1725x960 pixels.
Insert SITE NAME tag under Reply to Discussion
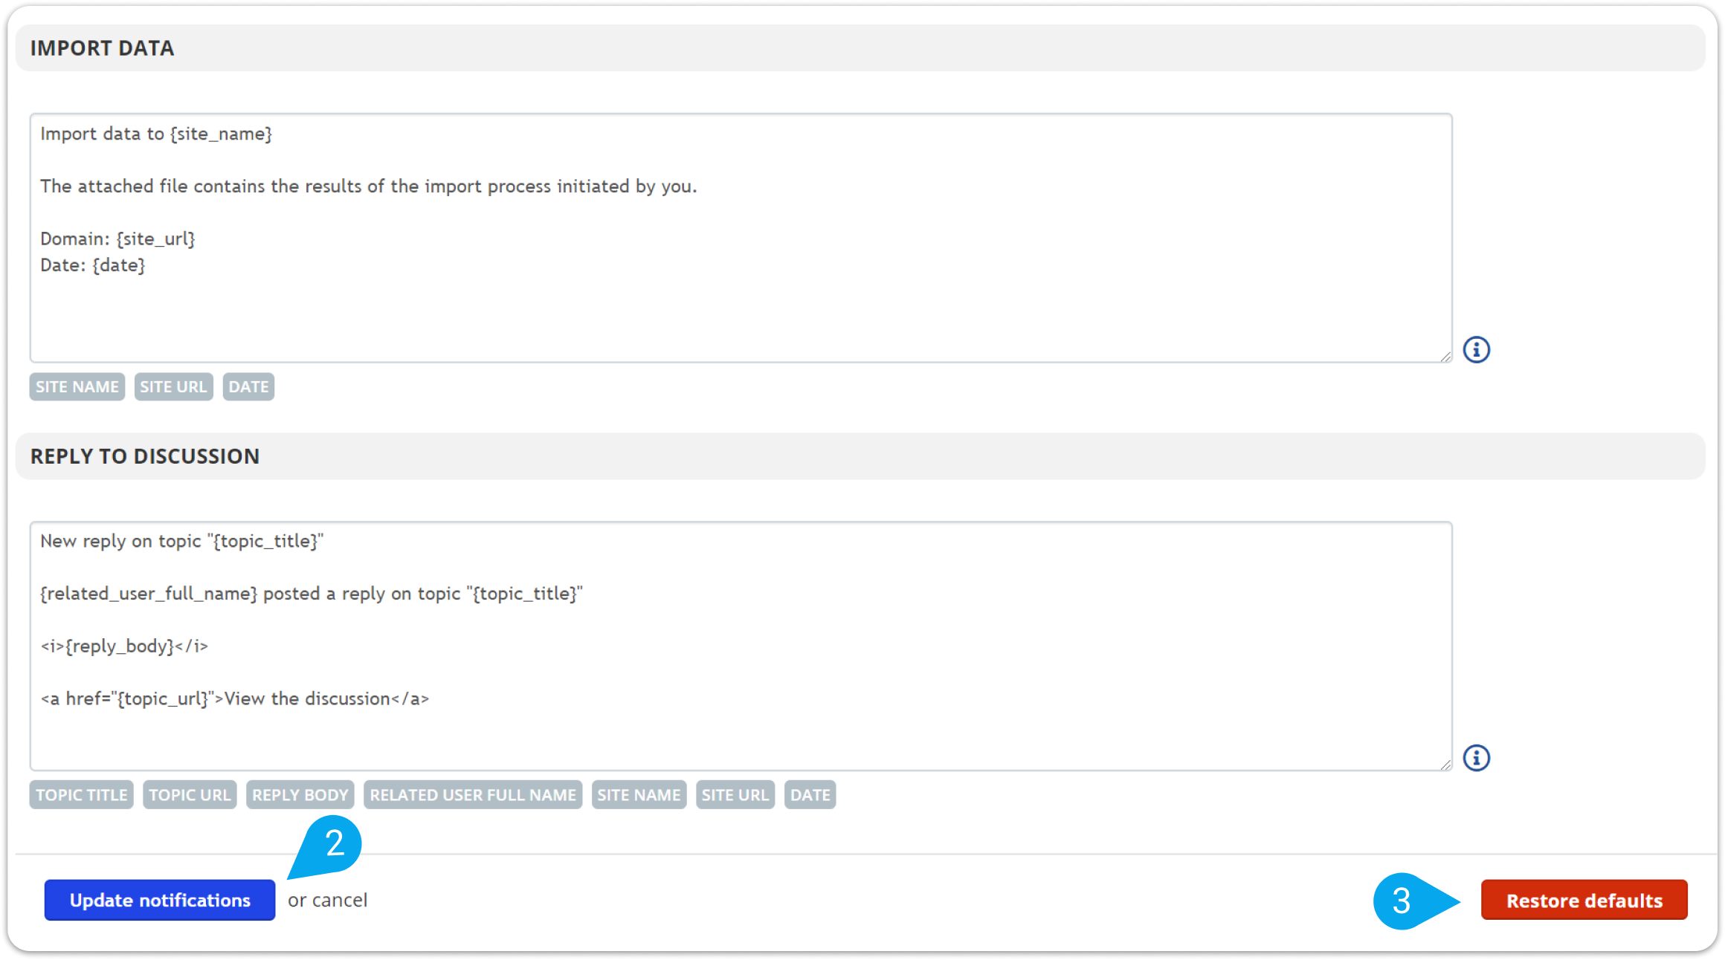639,795
